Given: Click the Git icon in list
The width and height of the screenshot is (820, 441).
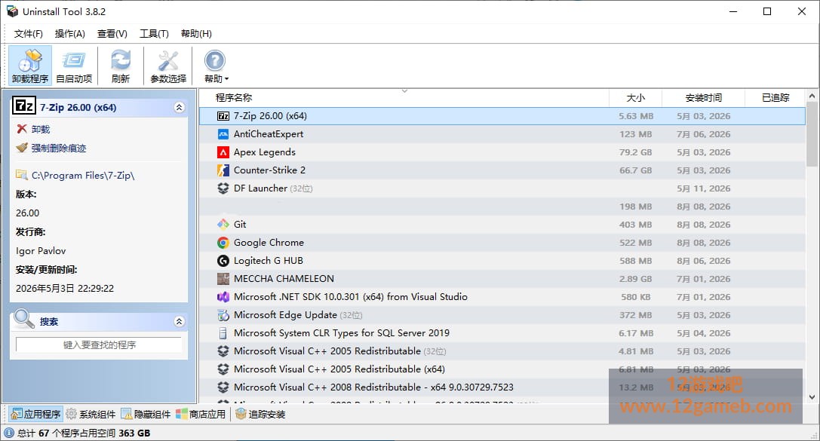Looking at the screenshot, I should point(223,224).
